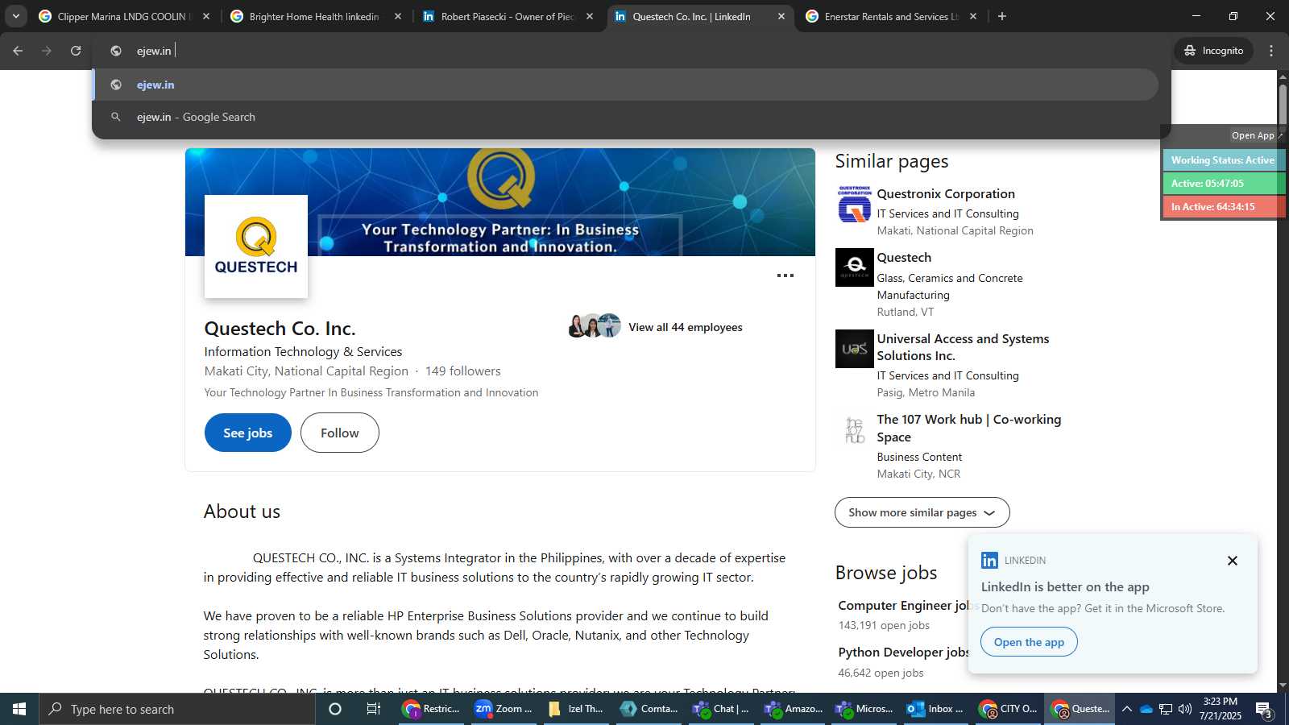Close the Robert Piasecki tab
This screenshot has width=1289, height=725.
tap(590, 16)
